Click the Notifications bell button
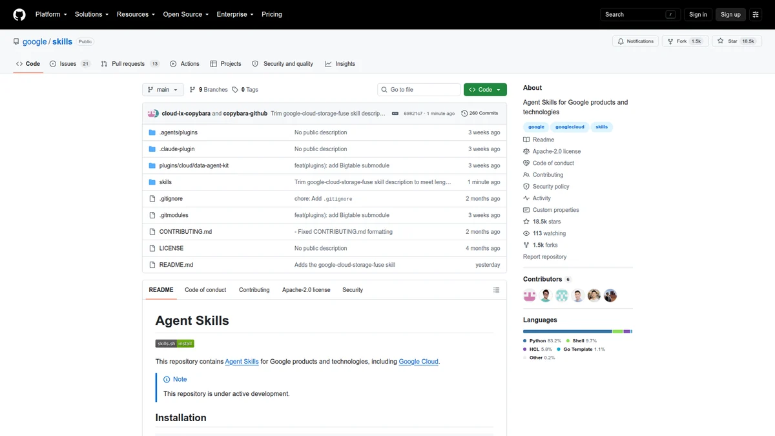 tap(635, 41)
